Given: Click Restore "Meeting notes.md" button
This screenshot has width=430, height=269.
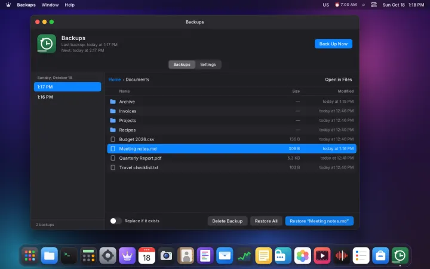Looking at the screenshot, I should coord(319,221).
